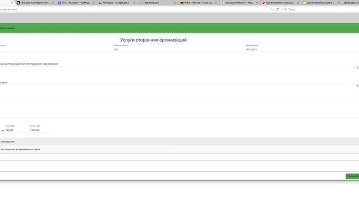This screenshot has width=359, height=202.
Task: Click the search magnifier icon
Action: pyautogui.click(x=285, y=9)
